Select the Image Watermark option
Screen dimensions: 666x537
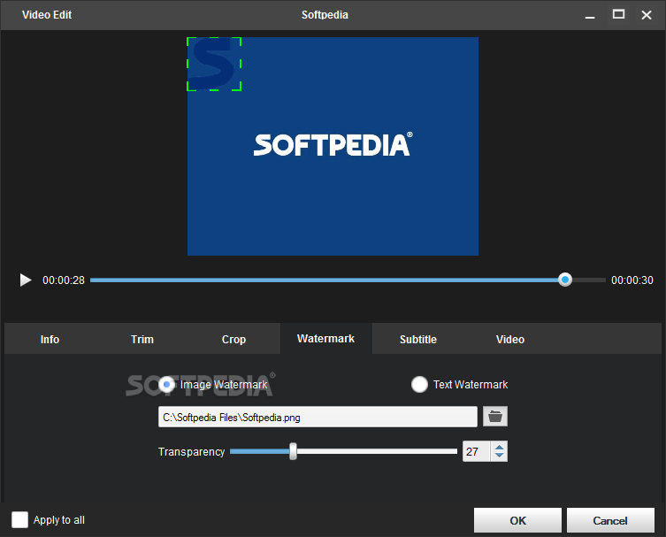(166, 385)
